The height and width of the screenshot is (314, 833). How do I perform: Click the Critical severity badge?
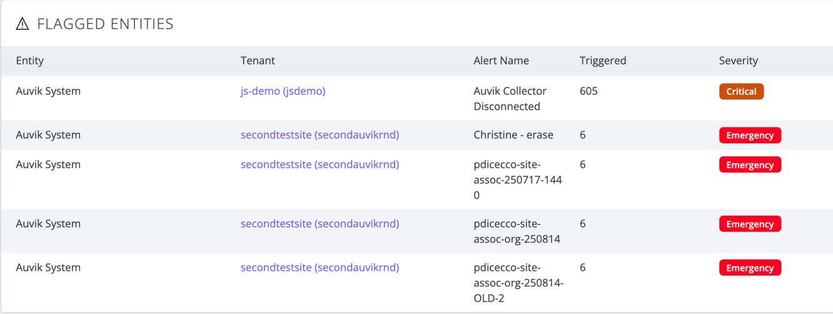tap(741, 91)
